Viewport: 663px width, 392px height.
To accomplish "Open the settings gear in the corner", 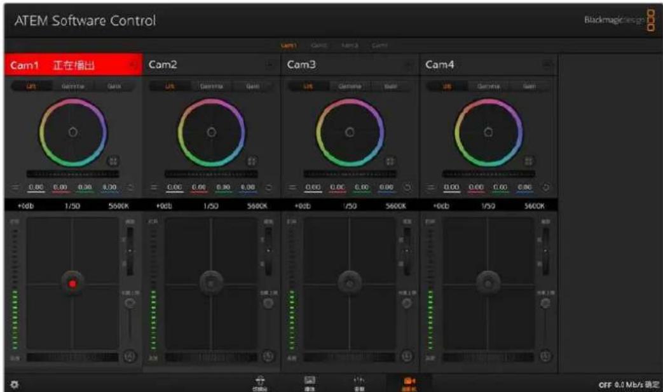I will coord(14,385).
